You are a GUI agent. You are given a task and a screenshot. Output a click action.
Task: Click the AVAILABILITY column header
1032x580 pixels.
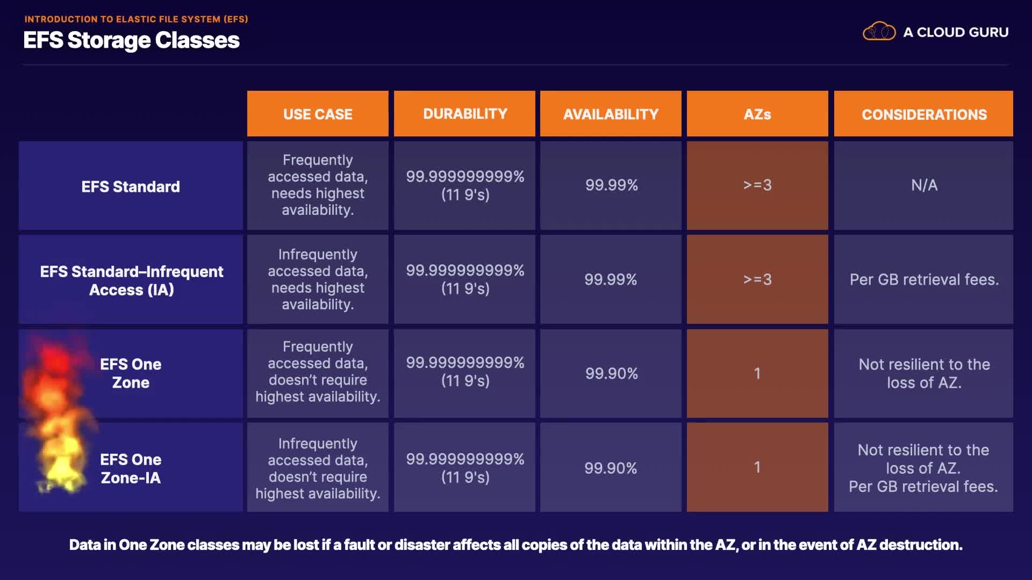click(611, 114)
